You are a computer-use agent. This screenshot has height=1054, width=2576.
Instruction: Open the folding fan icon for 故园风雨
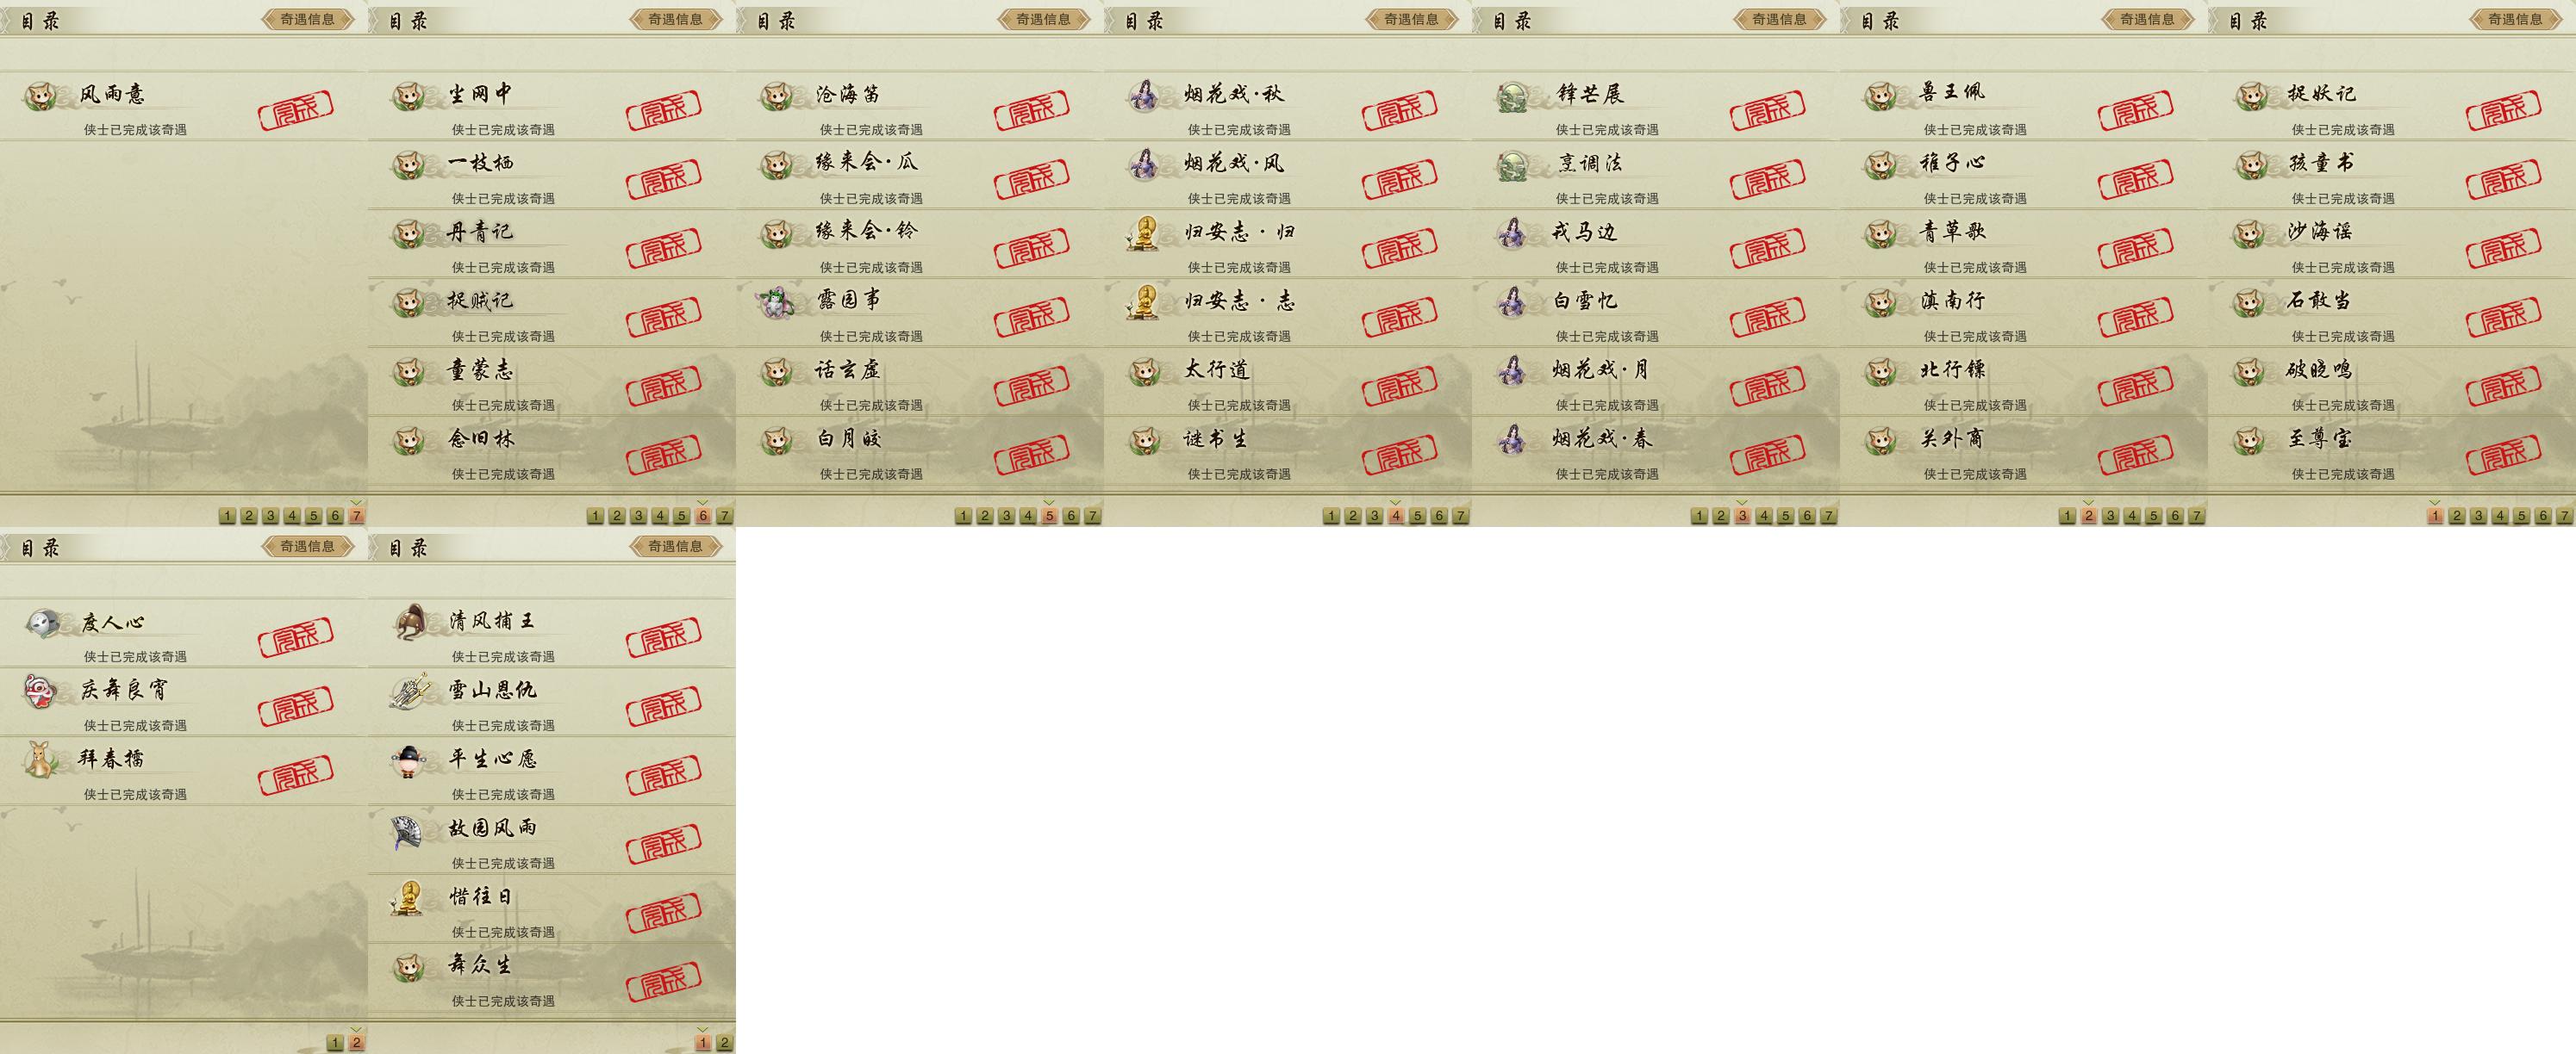(x=410, y=830)
